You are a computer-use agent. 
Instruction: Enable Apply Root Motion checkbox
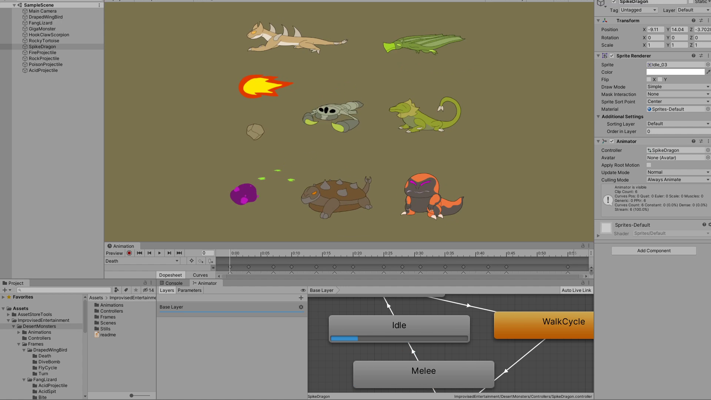click(x=649, y=165)
